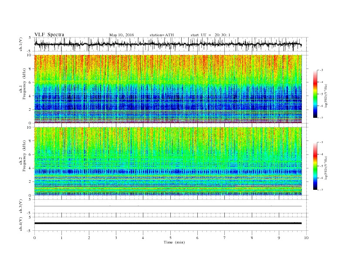
Task: Select the date text "May 10, 2016"
Action: click(122, 35)
